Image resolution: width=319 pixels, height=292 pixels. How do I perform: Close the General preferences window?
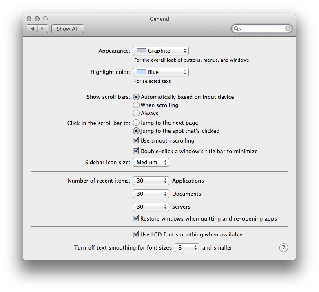(x=29, y=19)
